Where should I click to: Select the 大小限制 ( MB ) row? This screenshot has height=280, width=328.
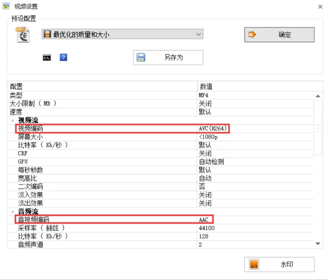click(161, 104)
